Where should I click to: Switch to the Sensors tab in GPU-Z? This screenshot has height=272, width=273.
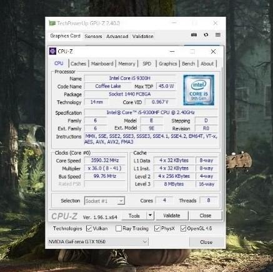[93, 37]
